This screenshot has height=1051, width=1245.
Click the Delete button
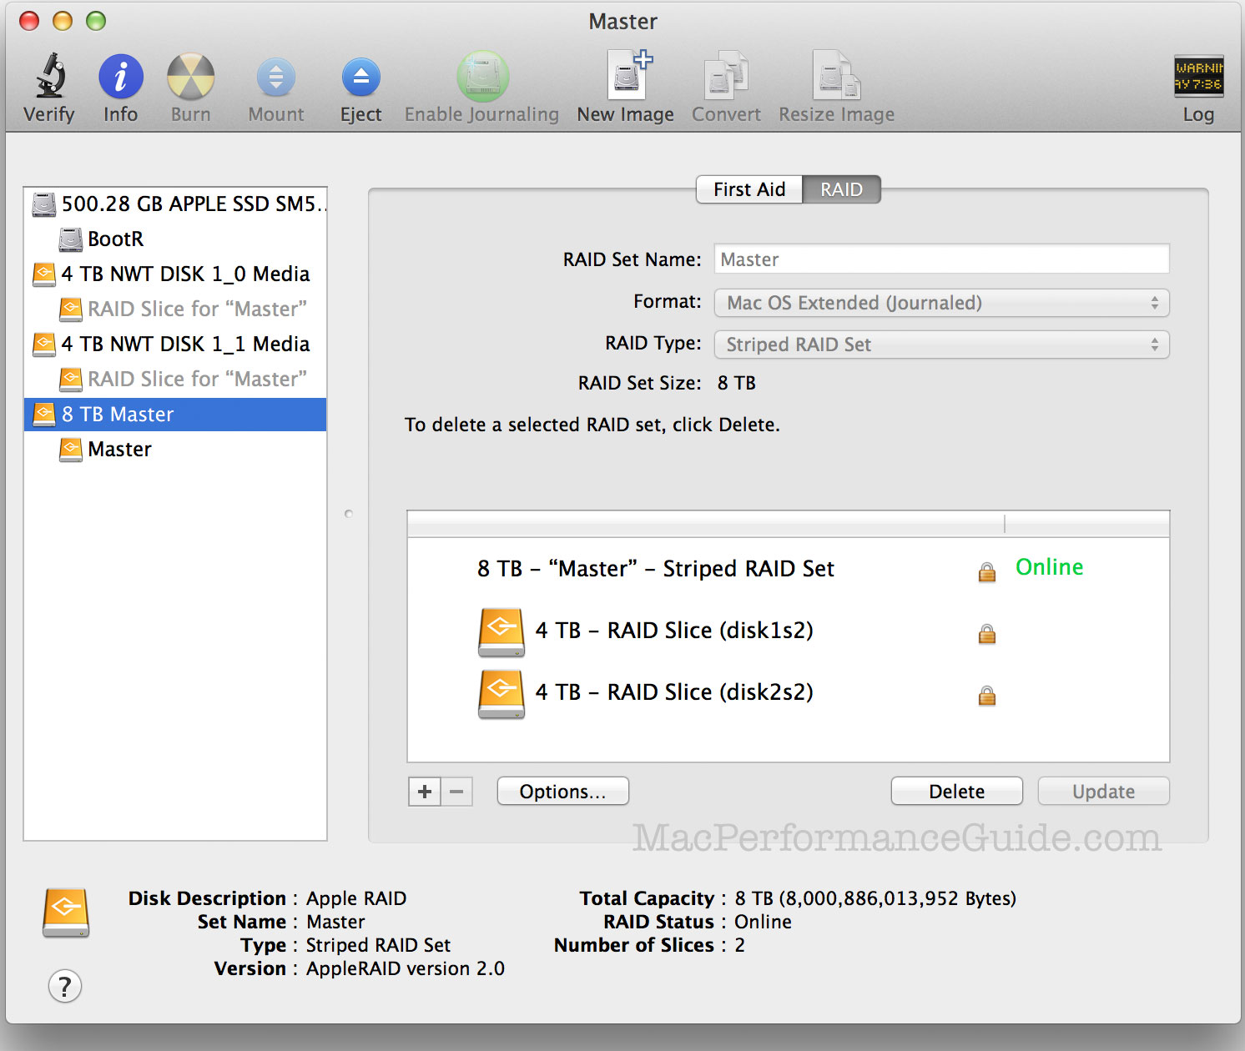pos(957,792)
